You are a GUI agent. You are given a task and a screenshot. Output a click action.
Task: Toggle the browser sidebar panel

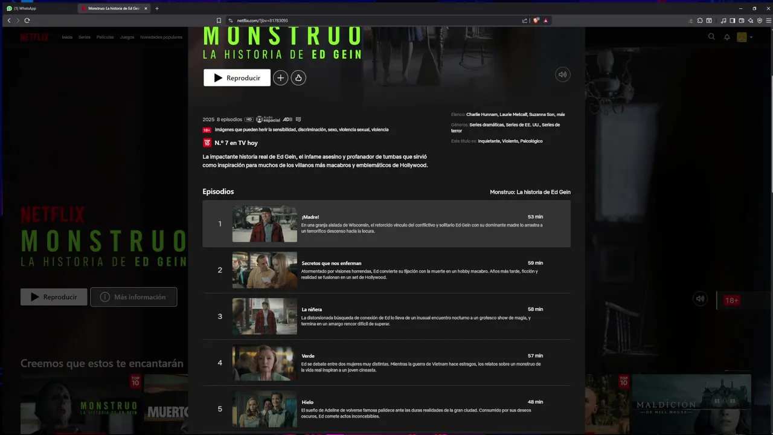pos(733,21)
